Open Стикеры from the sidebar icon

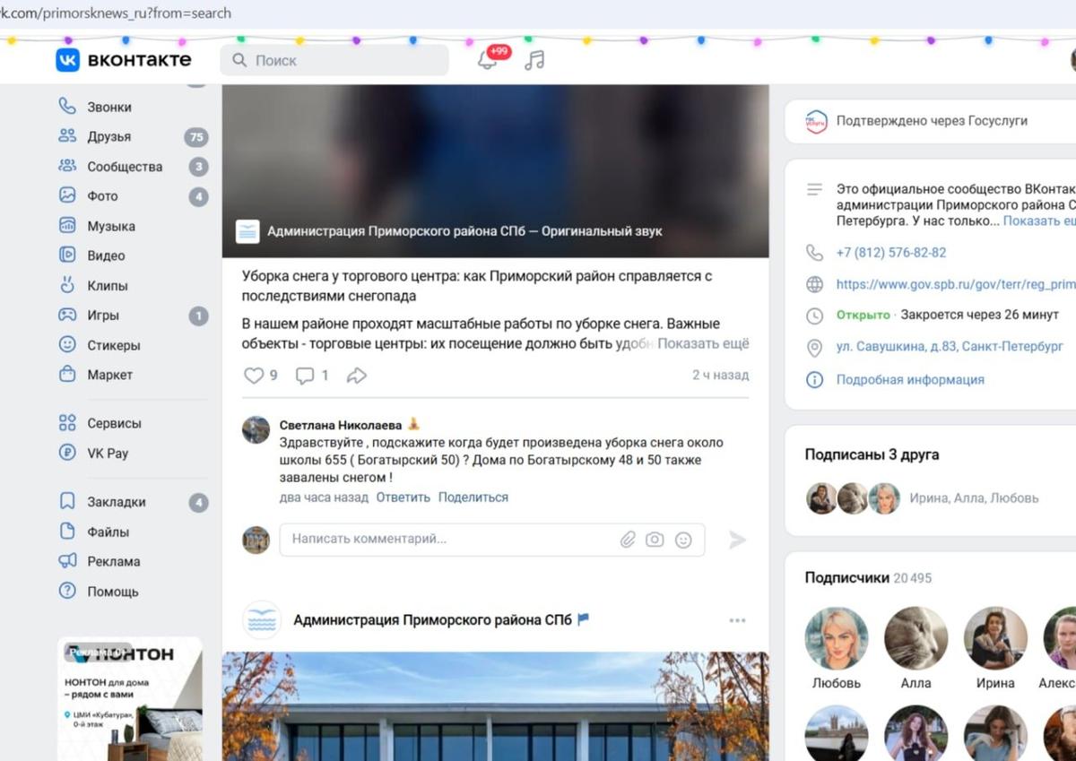67,345
